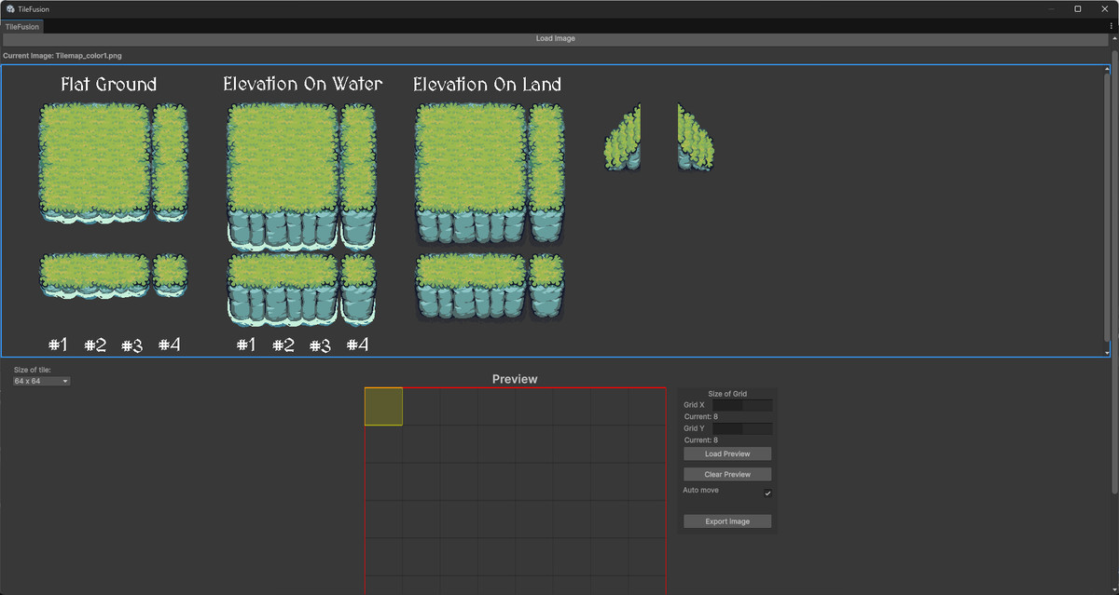Click the Flat Ground large grass tile
The height and width of the screenshot is (595, 1119).
tap(94, 162)
